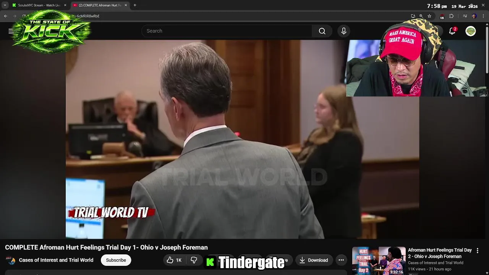Open more actions for the video
The image size is (489, 275).
point(341,260)
